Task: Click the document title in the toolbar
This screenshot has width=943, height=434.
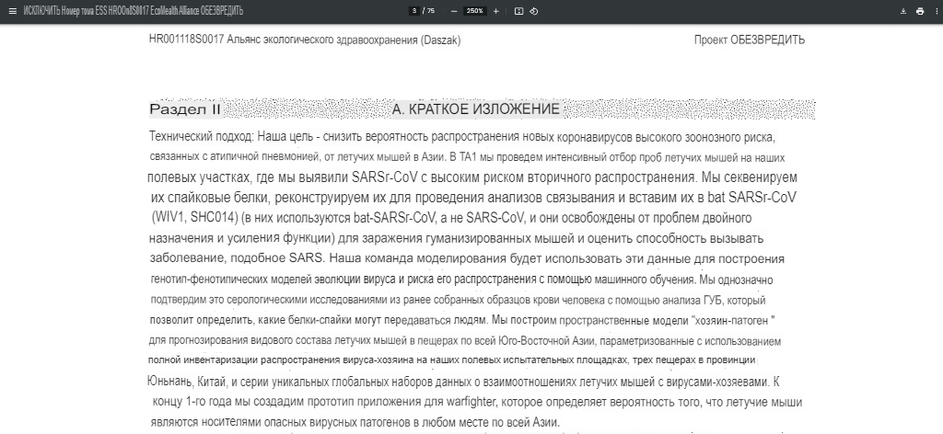Action: click(x=134, y=11)
